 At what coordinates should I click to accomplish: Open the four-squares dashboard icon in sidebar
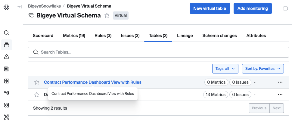7,105
